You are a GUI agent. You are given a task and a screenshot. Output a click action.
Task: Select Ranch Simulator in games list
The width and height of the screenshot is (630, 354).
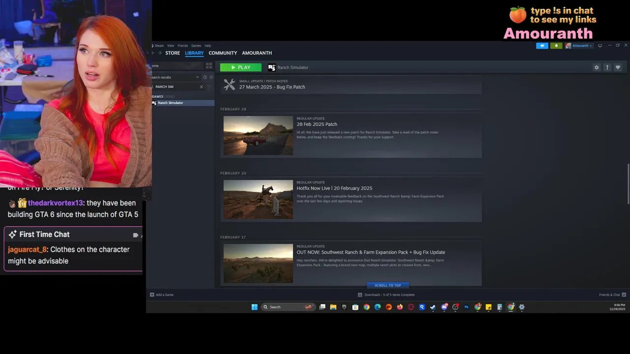(182, 103)
